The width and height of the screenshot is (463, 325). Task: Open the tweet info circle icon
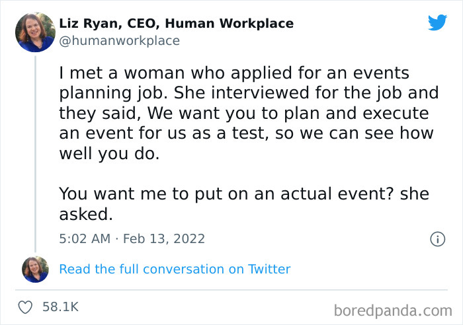(437, 239)
